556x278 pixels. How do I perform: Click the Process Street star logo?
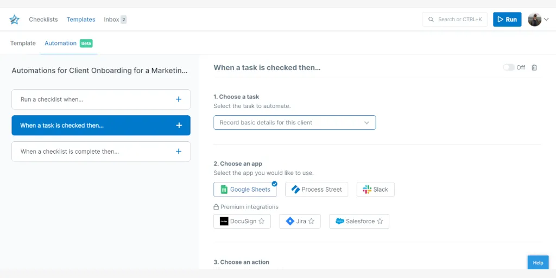coord(14,20)
